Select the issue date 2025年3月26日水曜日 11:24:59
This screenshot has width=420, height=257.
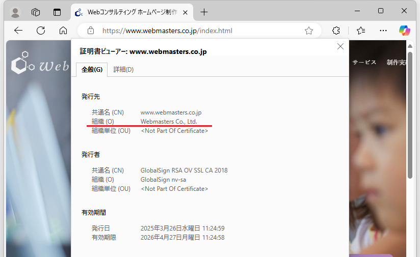182,229
